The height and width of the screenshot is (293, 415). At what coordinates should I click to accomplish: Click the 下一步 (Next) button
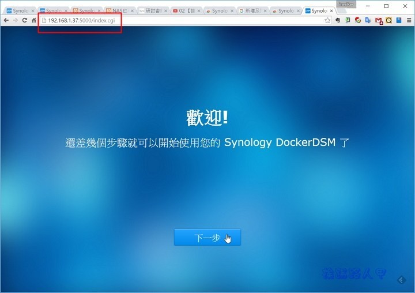(207, 238)
